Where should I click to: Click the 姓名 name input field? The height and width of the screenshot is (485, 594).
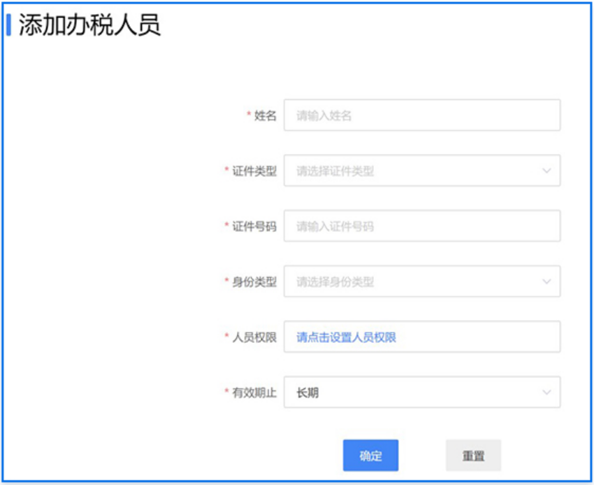point(421,115)
